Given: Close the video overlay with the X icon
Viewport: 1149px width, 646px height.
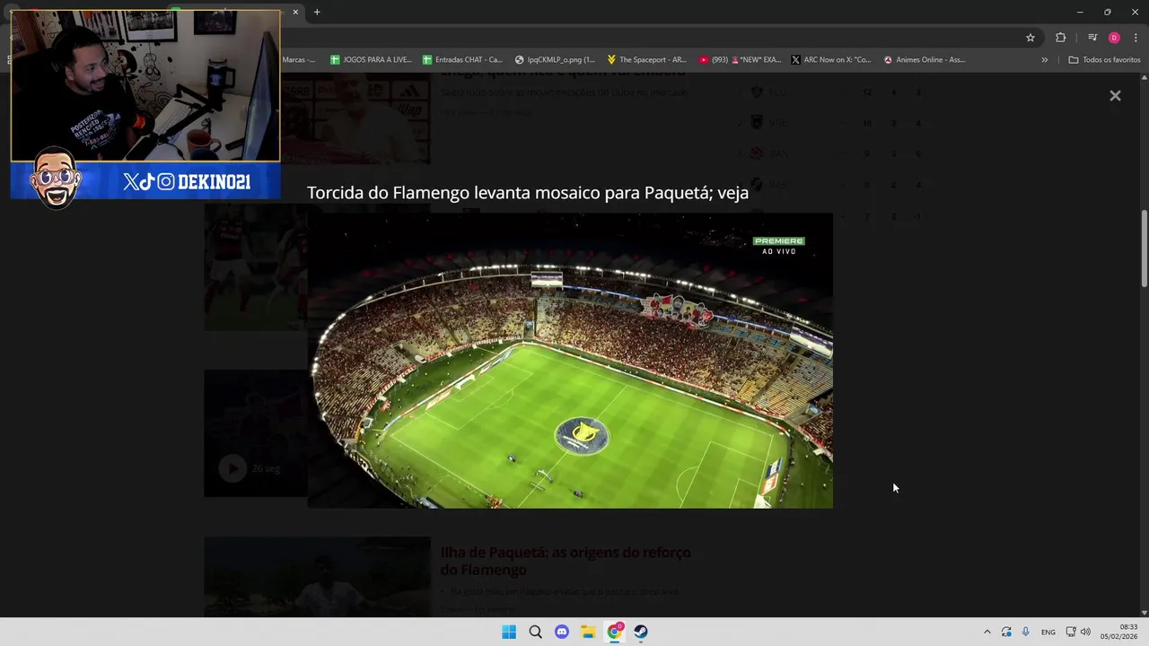Looking at the screenshot, I should tap(1115, 95).
